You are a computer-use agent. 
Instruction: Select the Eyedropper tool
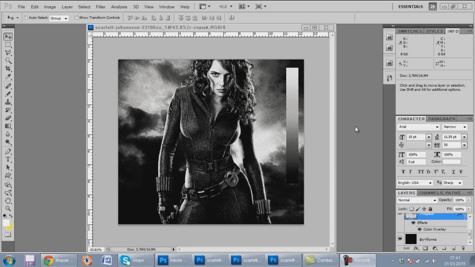click(x=8, y=77)
